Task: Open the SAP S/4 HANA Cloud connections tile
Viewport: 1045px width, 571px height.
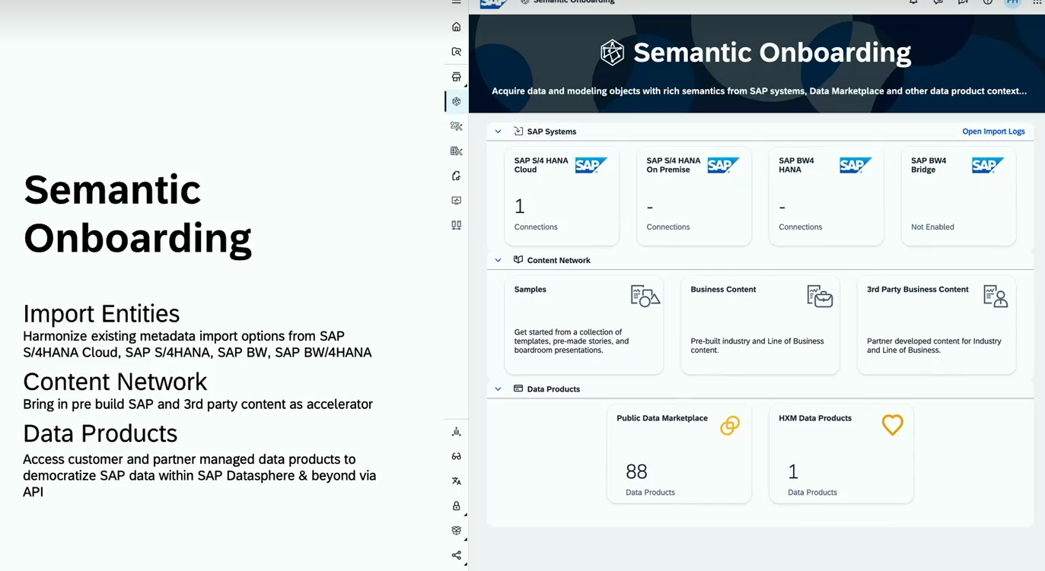Action: point(562,196)
